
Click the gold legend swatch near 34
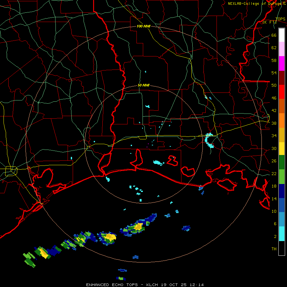(x=282, y=135)
